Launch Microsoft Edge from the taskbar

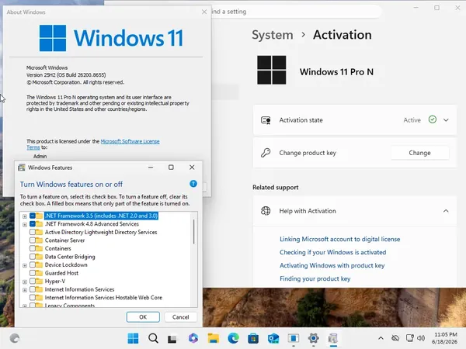click(233, 338)
